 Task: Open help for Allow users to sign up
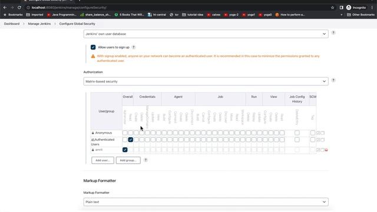[134, 47]
